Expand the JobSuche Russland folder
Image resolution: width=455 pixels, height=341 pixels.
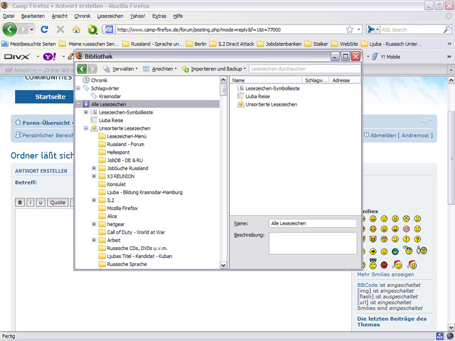click(x=94, y=168)
